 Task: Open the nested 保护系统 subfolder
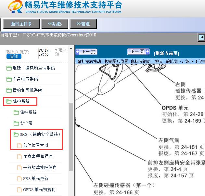click(x=28, y=112)
